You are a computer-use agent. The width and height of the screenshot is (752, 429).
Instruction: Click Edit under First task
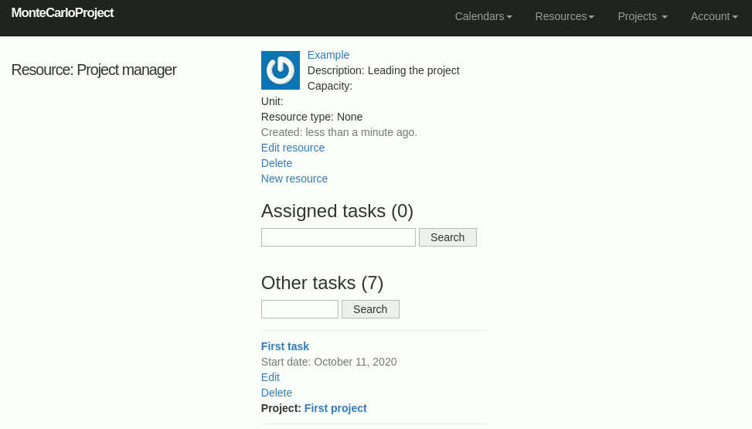click(270, 377)
